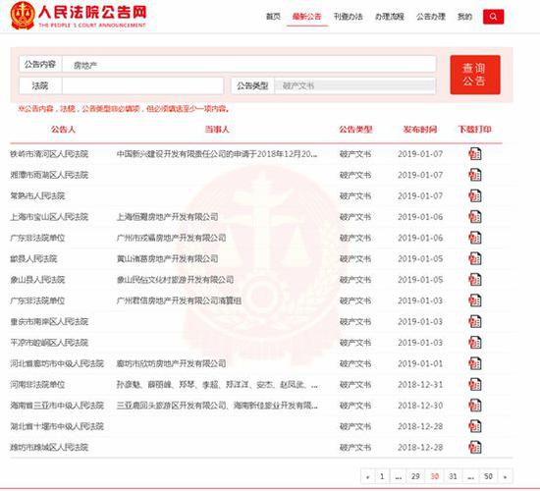The height and width of the screenshot is (491, 540).
Task: Download the 象山县人民法院 announcement document
Action: tap(475, 280)
